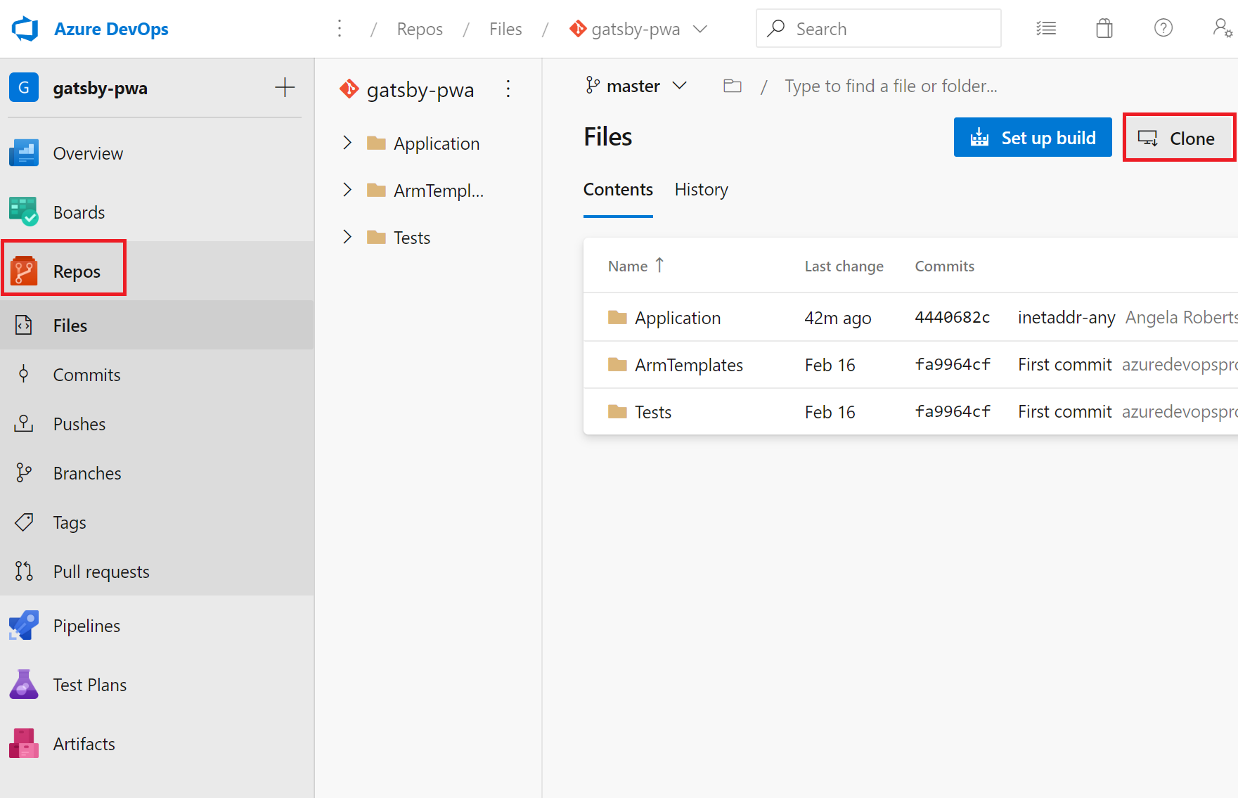
Task: Click the top Search input field
Action: (x=879, y=29)
